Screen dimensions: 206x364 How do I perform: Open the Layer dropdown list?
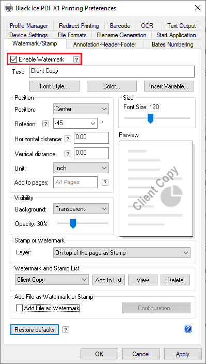[x=122, y=253]
